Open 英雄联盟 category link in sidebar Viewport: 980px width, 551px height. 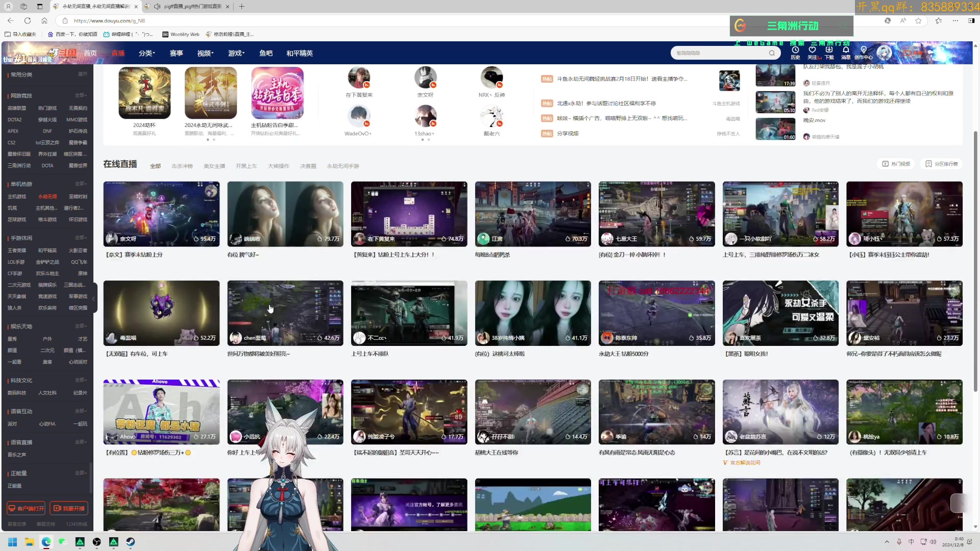(x=17, y=108)
